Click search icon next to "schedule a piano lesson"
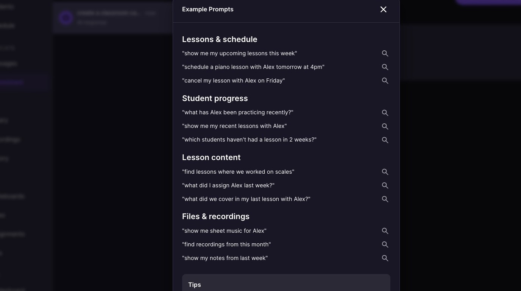The width and height of the screenshot is (521, 291). (x=385, y=67)
